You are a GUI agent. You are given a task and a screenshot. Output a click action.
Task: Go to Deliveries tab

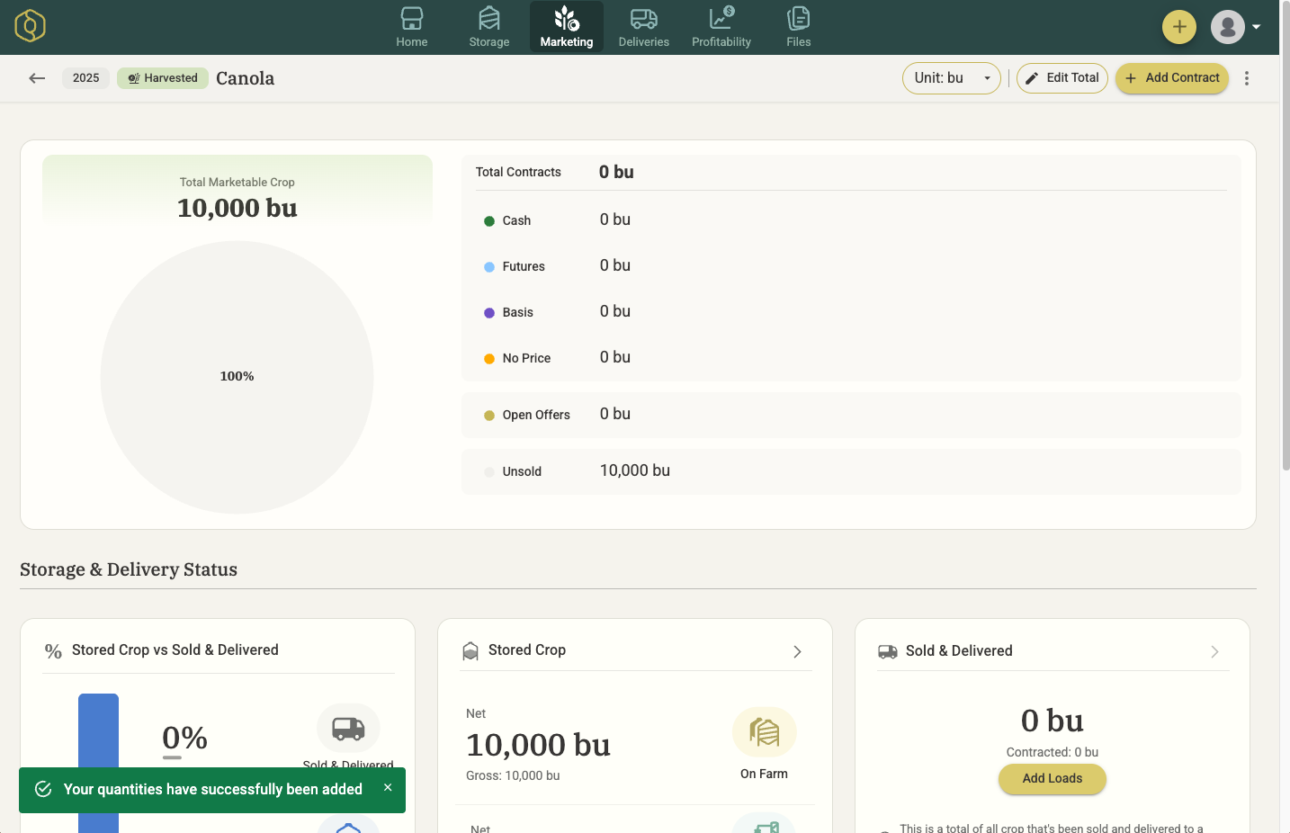pos(644,27)
